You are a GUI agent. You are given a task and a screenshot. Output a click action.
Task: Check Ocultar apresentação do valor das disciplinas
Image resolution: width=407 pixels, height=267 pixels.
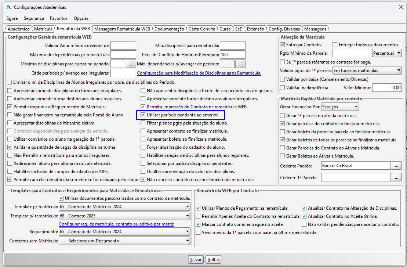[x=143, y=172]
